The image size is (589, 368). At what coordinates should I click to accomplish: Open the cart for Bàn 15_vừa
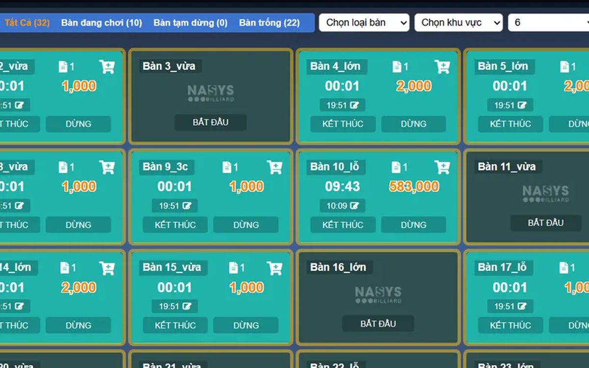pos(275,268)
